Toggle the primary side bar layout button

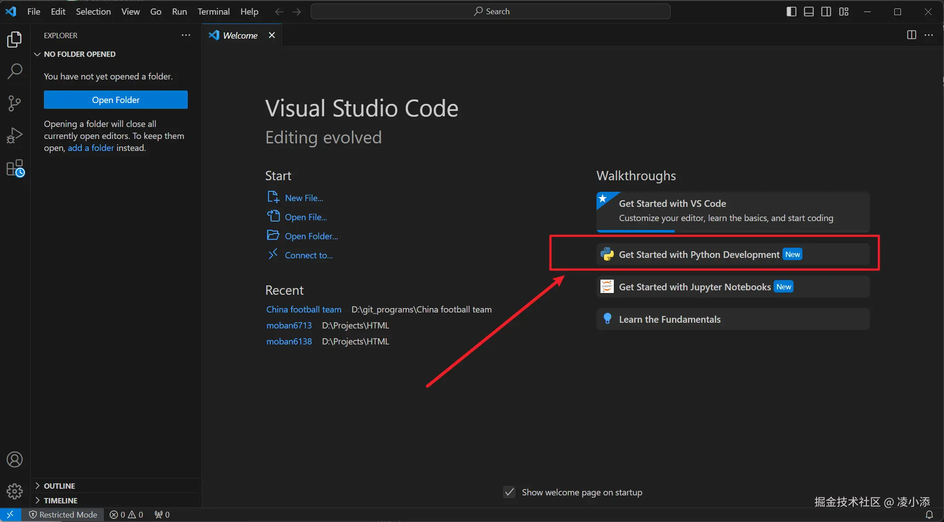click(791, 12)
